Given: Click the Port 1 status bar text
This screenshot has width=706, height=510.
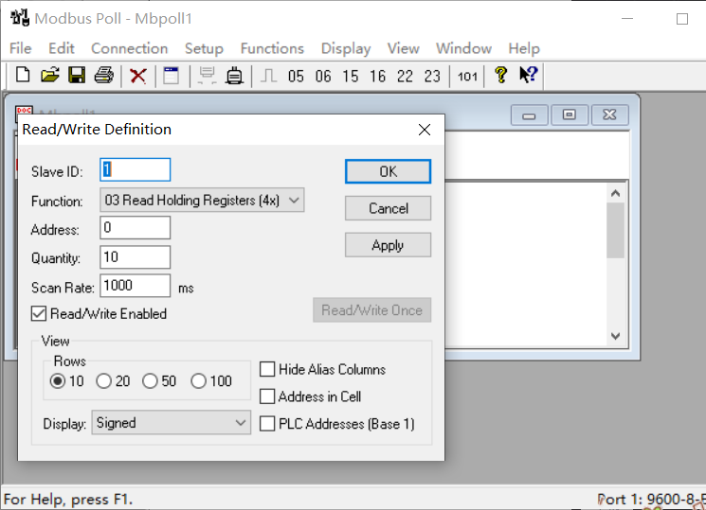Looking at the screenshot, I should pyautogui.click(x=651, y=500).
